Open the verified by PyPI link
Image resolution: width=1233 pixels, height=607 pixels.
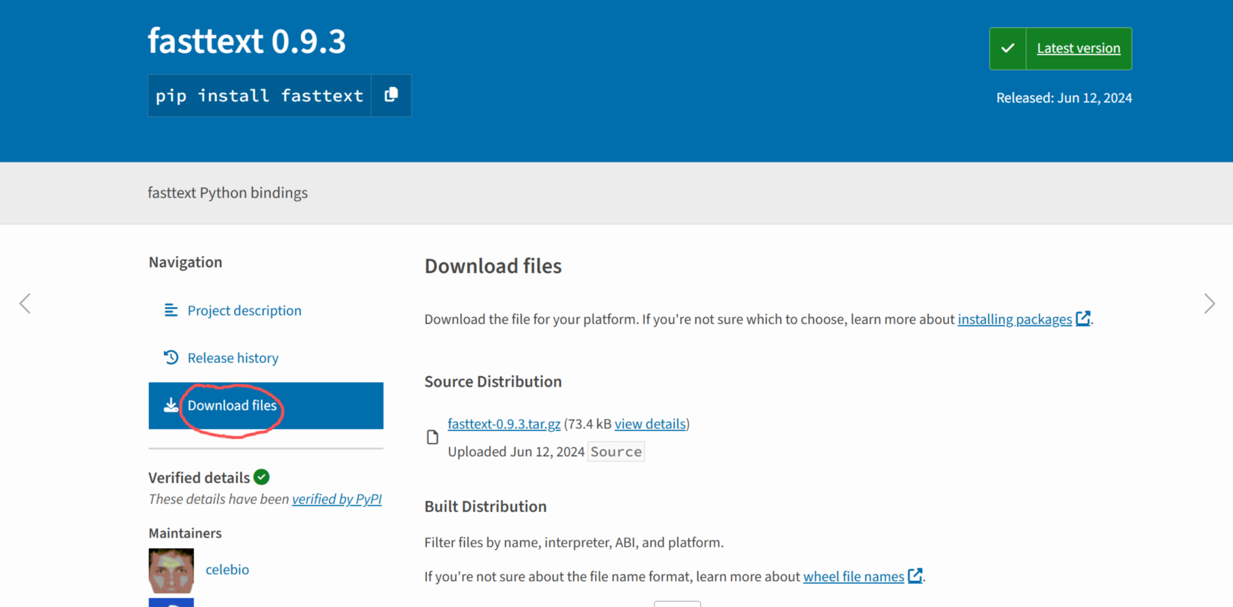[337, 499]
